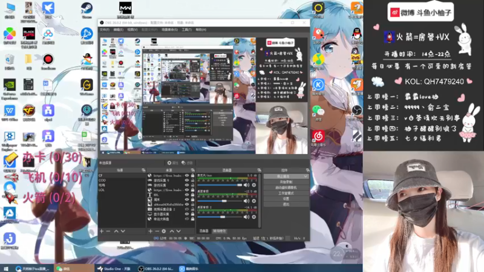Open the 场景集合(S) menu in OBS

click(169, 30)
